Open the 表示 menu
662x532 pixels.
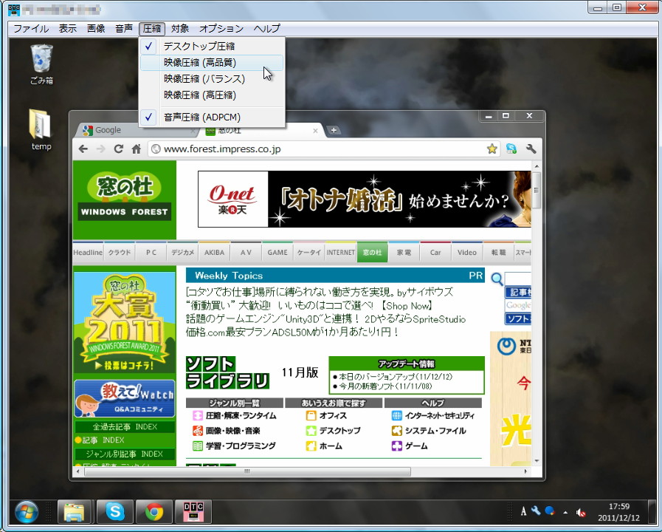coord(68,29)
